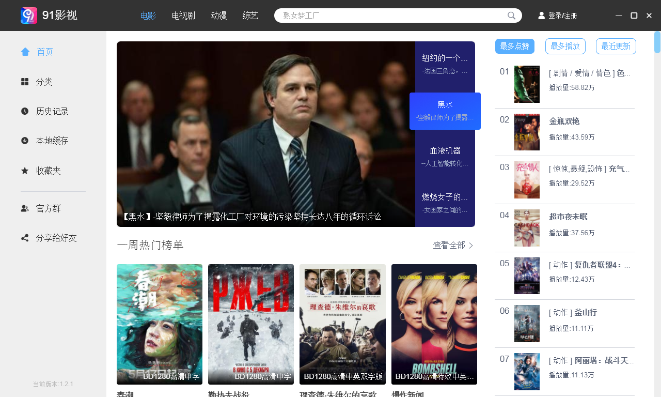Image resolution: width=661 pixels, height=397 pixels.
Task: Click the 分类 grid icon
Action: [25, 82]
